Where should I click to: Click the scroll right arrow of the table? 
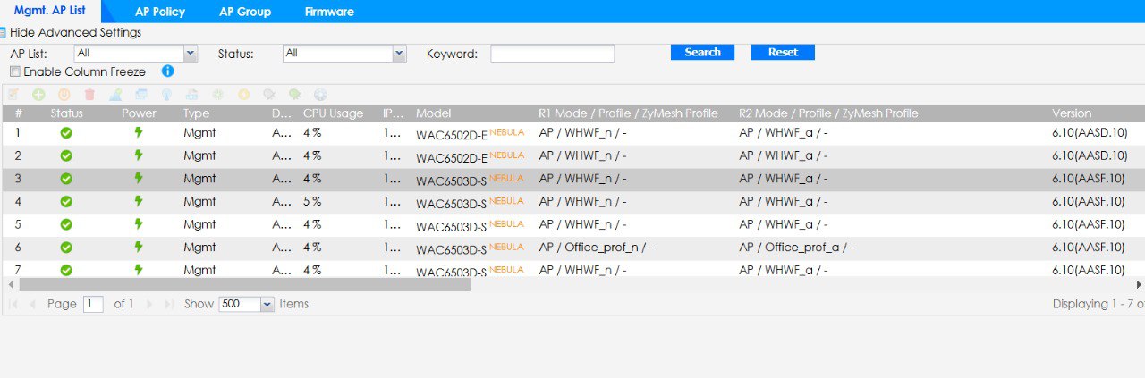(x=1140, y=284)
